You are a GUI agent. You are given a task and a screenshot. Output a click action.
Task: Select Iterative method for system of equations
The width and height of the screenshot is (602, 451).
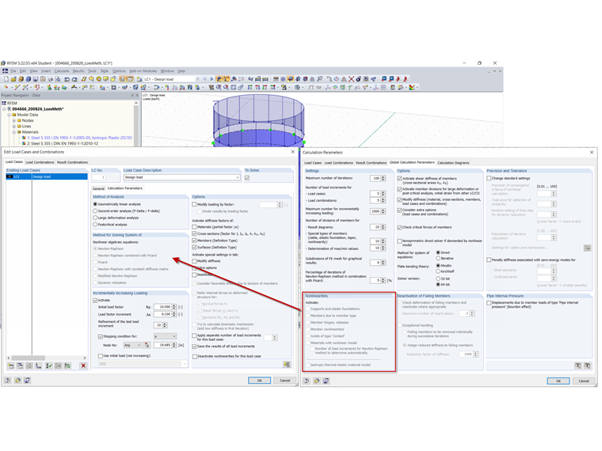[x=438, y=259]
